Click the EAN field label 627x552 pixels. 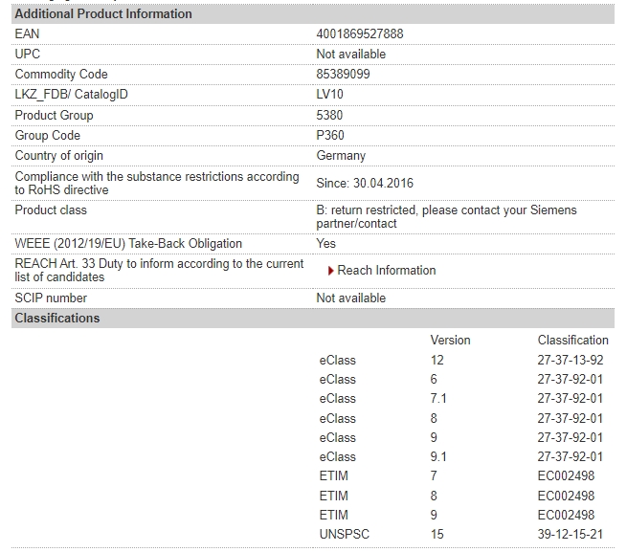(27, 34)
